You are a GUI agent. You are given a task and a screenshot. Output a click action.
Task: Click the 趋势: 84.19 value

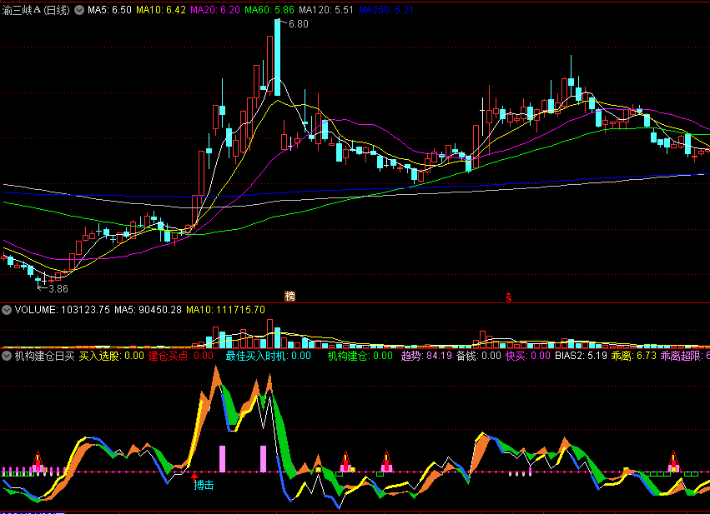[426, 356]
